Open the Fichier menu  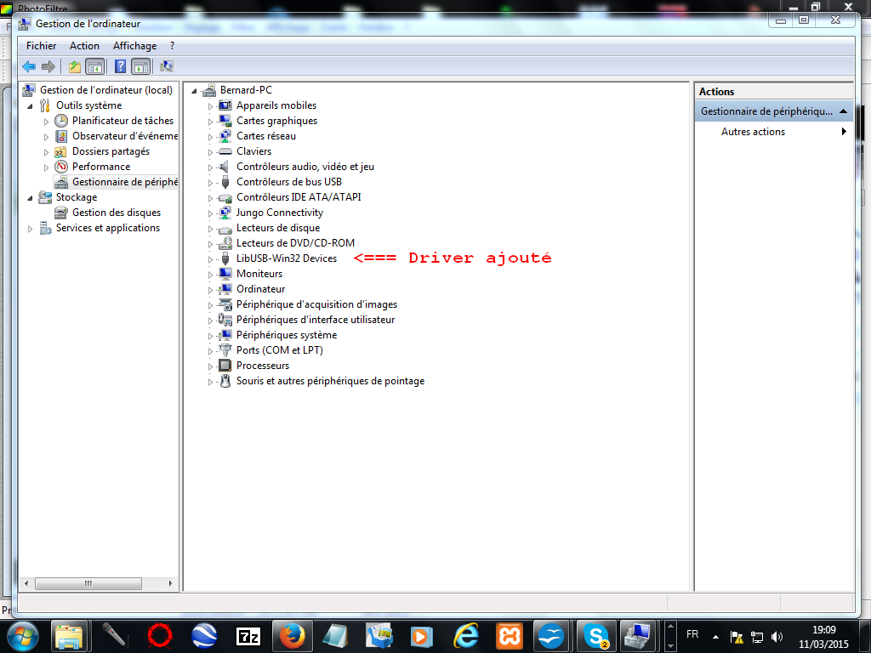tap(41, 46)
